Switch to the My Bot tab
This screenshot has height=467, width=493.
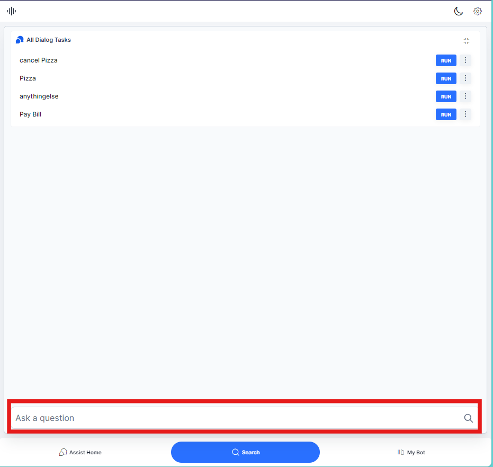tap(411, 452)
